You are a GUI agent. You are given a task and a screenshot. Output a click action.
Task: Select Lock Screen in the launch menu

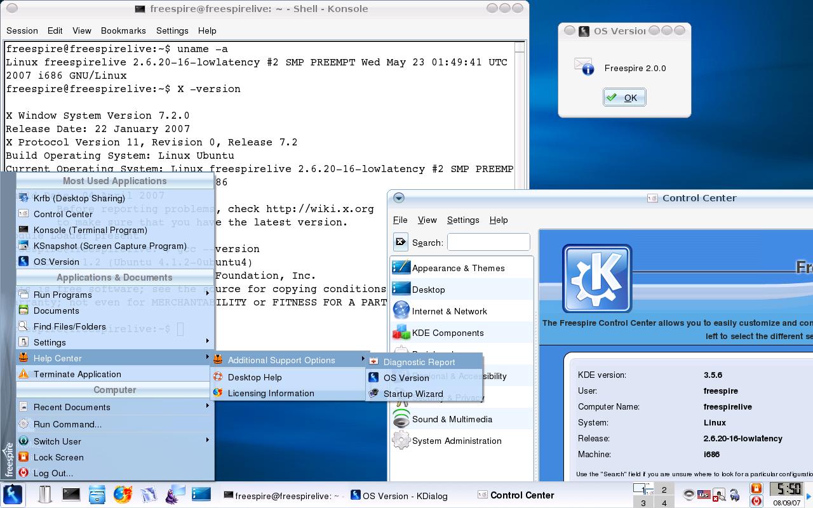115,457
